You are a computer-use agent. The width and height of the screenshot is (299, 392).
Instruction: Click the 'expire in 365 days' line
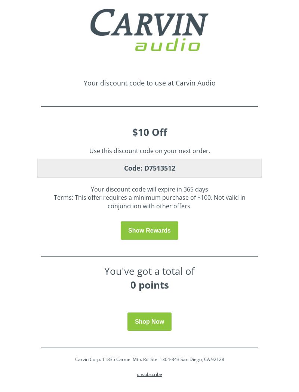coord(149,189)
